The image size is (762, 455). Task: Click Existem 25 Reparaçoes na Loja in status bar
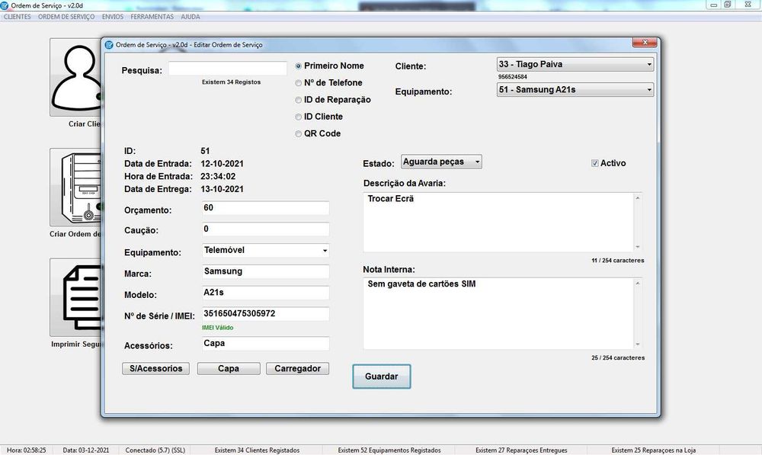pyautogui.click(x=653, y=450)
